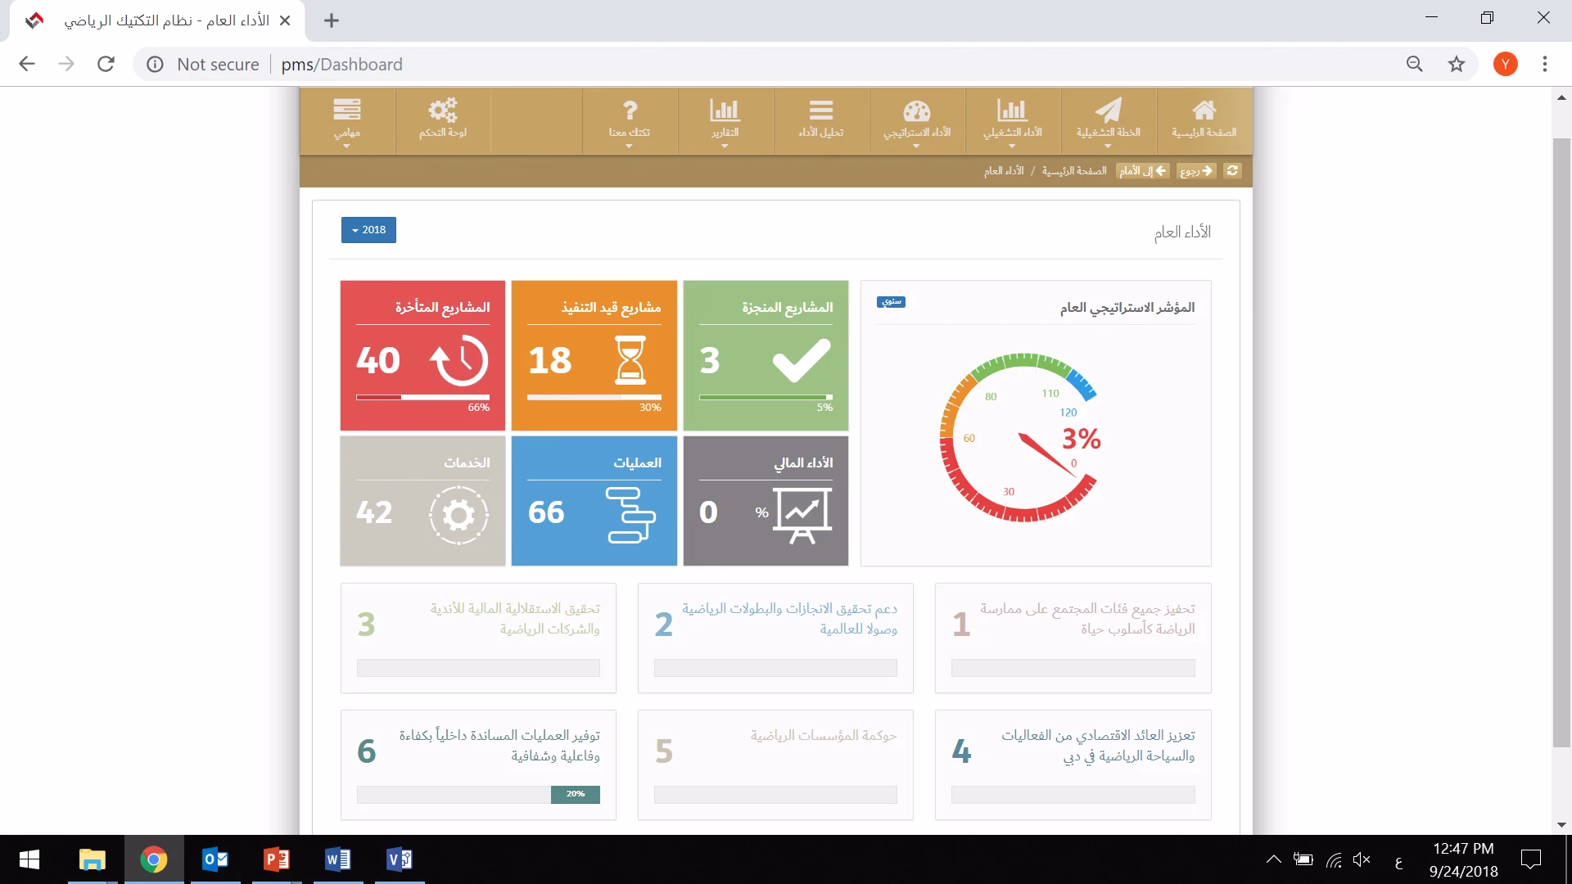
Task: Click performance analysis list icon (تحليل الأداء)
Action: tap(820, 120)
